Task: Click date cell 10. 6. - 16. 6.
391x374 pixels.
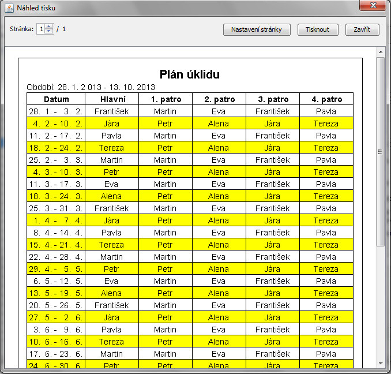Action: click(56, 342)
